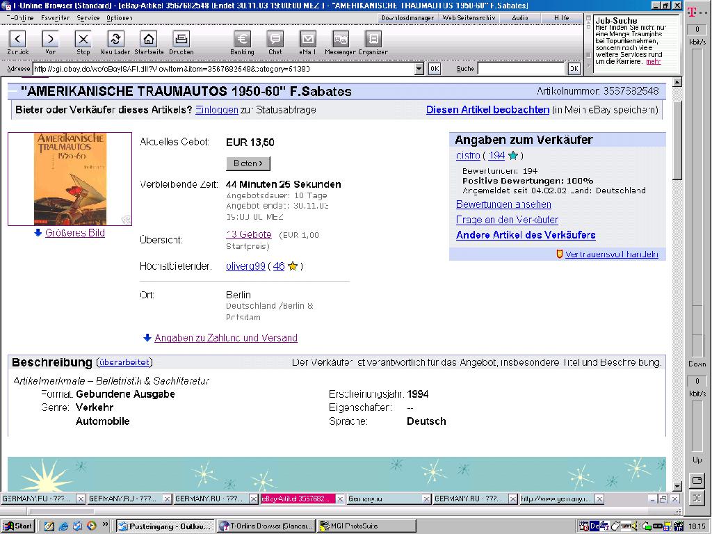Open the Vertrauensvoll handeln link

tap(612, 254)
